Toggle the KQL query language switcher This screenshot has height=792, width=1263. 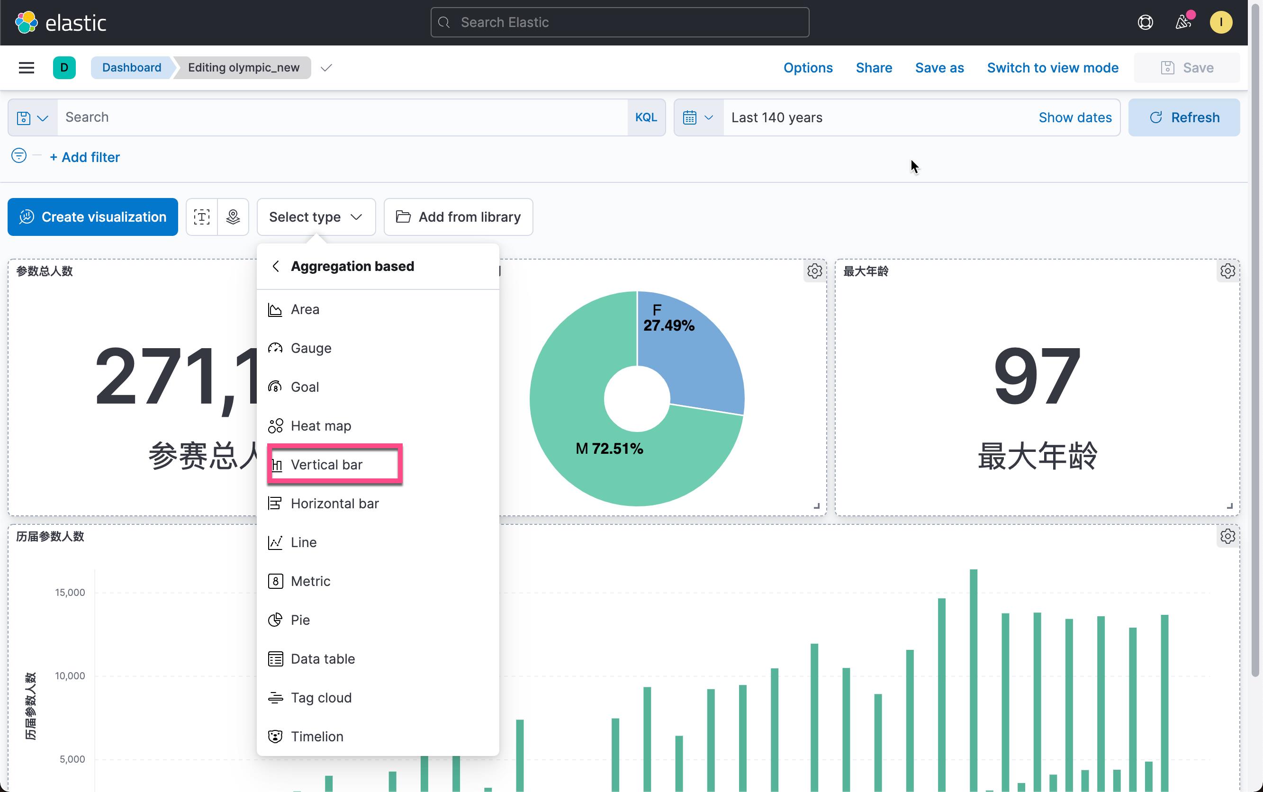coord(646,117)
